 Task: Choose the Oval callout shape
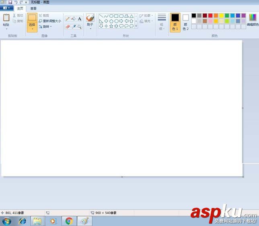click(126, 26)
